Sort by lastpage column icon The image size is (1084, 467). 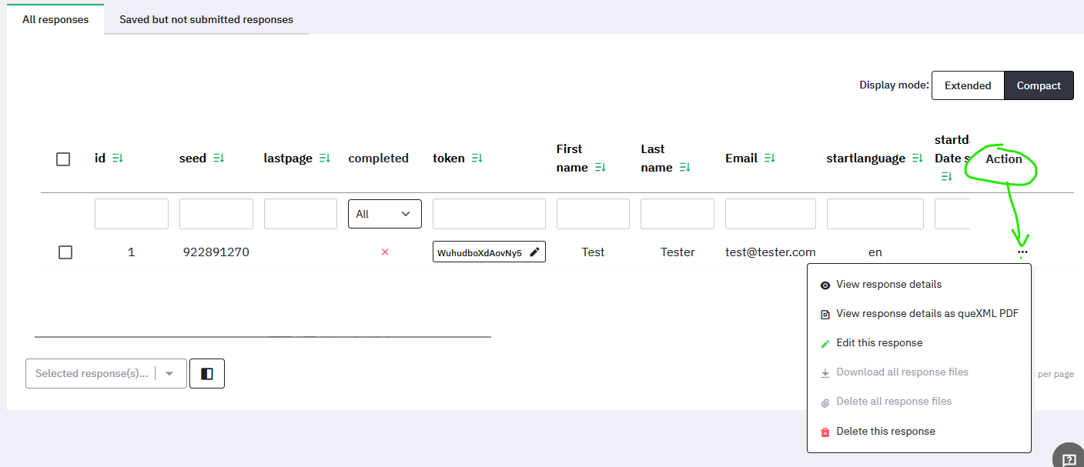tap(325, 158)
